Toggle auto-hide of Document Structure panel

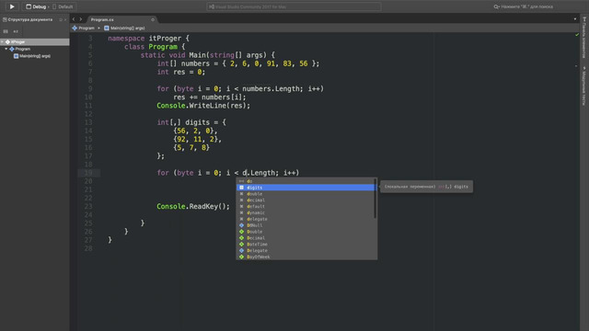pyautogui.click(x=61, y=19)
